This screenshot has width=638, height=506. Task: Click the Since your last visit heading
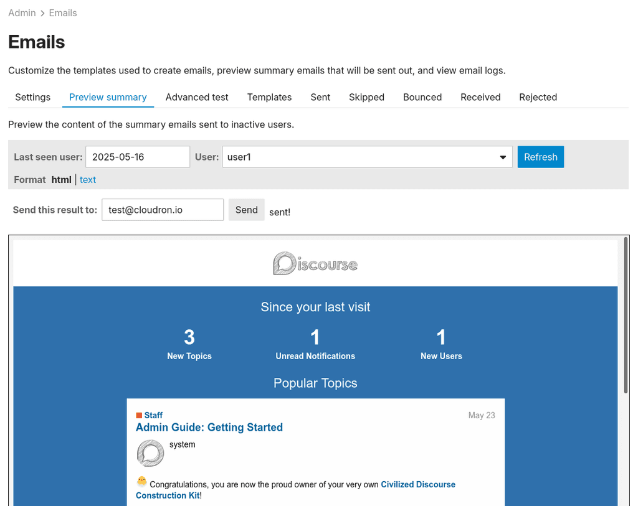[x=315, y=307]
